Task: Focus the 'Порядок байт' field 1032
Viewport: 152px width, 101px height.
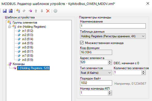Action: 96,83
